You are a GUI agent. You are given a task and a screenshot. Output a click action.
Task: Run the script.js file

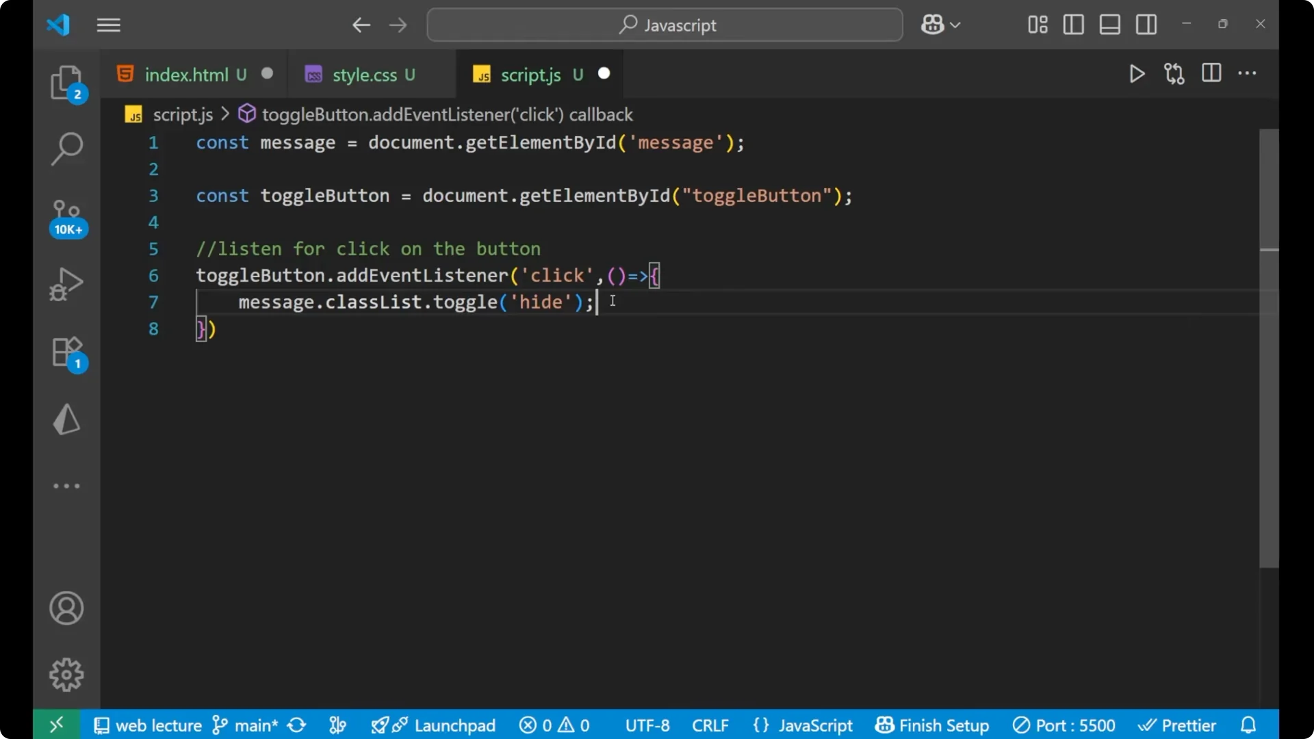coord(1137,74)
